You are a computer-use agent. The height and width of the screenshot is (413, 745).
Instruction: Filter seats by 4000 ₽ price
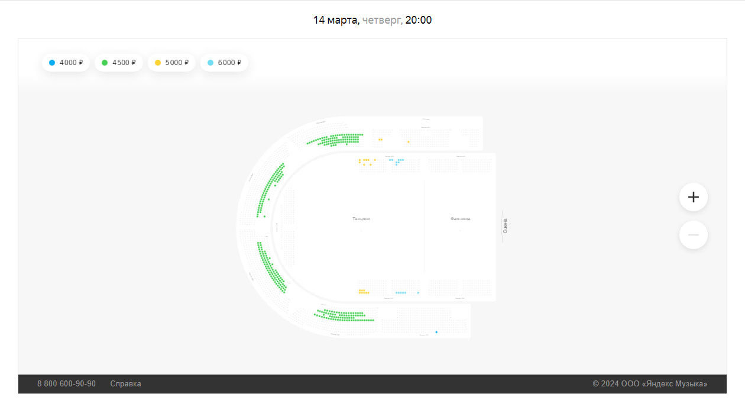coord(66,63)
